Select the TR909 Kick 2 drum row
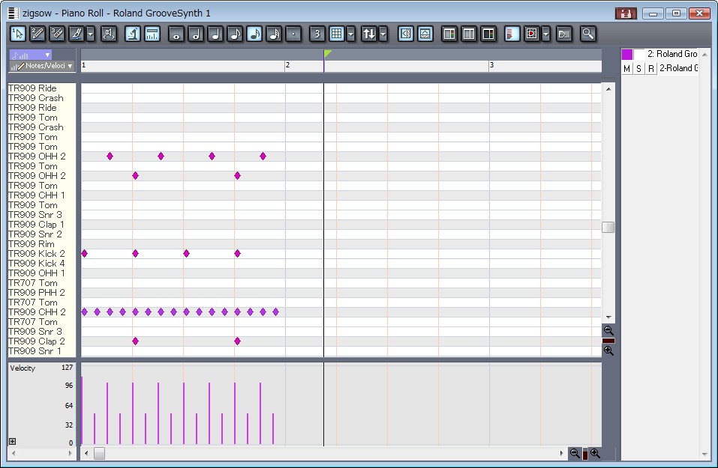 (x=36, y=254)
